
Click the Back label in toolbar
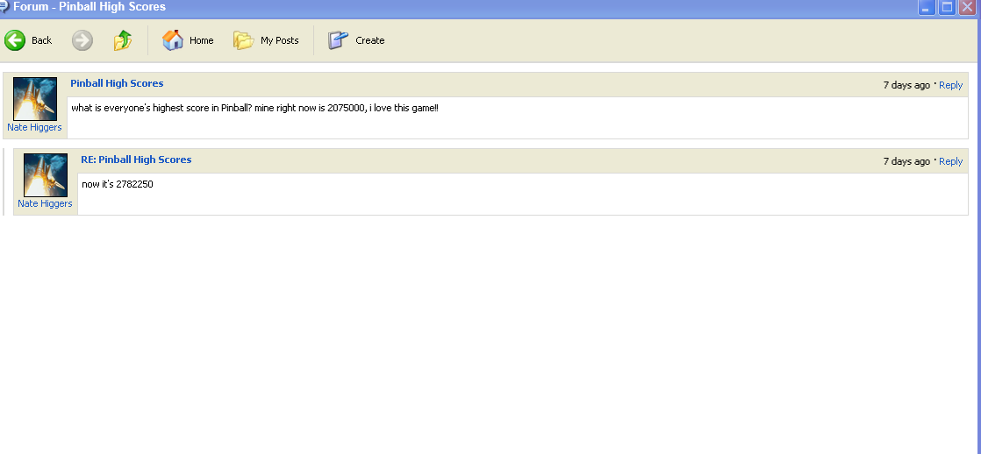tap(42, 40)
